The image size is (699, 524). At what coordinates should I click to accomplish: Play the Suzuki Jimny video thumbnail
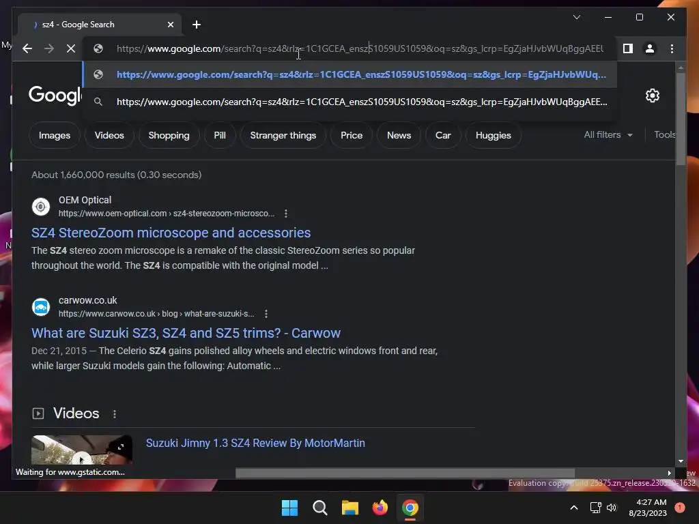(82, 450)
